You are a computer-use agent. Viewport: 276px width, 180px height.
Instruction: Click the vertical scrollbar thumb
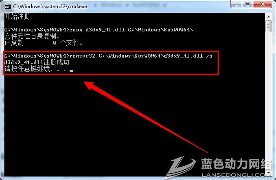click(268, 26)
